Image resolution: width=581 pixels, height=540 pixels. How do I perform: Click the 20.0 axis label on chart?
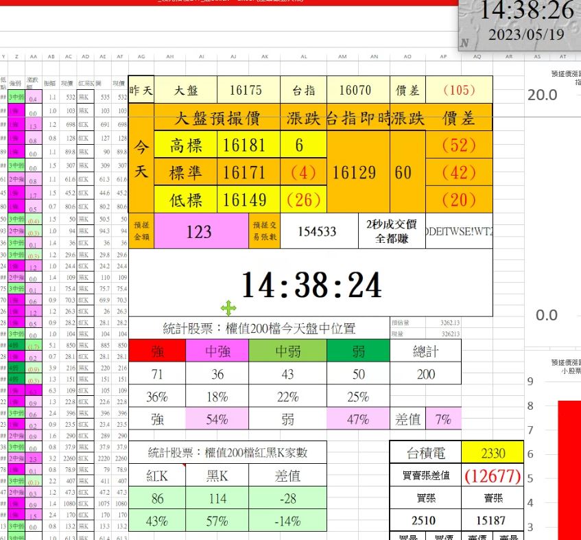(542, 95)
